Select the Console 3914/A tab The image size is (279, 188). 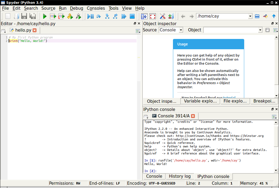[173, 116]
